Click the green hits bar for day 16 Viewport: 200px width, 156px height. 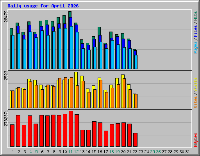99,31
